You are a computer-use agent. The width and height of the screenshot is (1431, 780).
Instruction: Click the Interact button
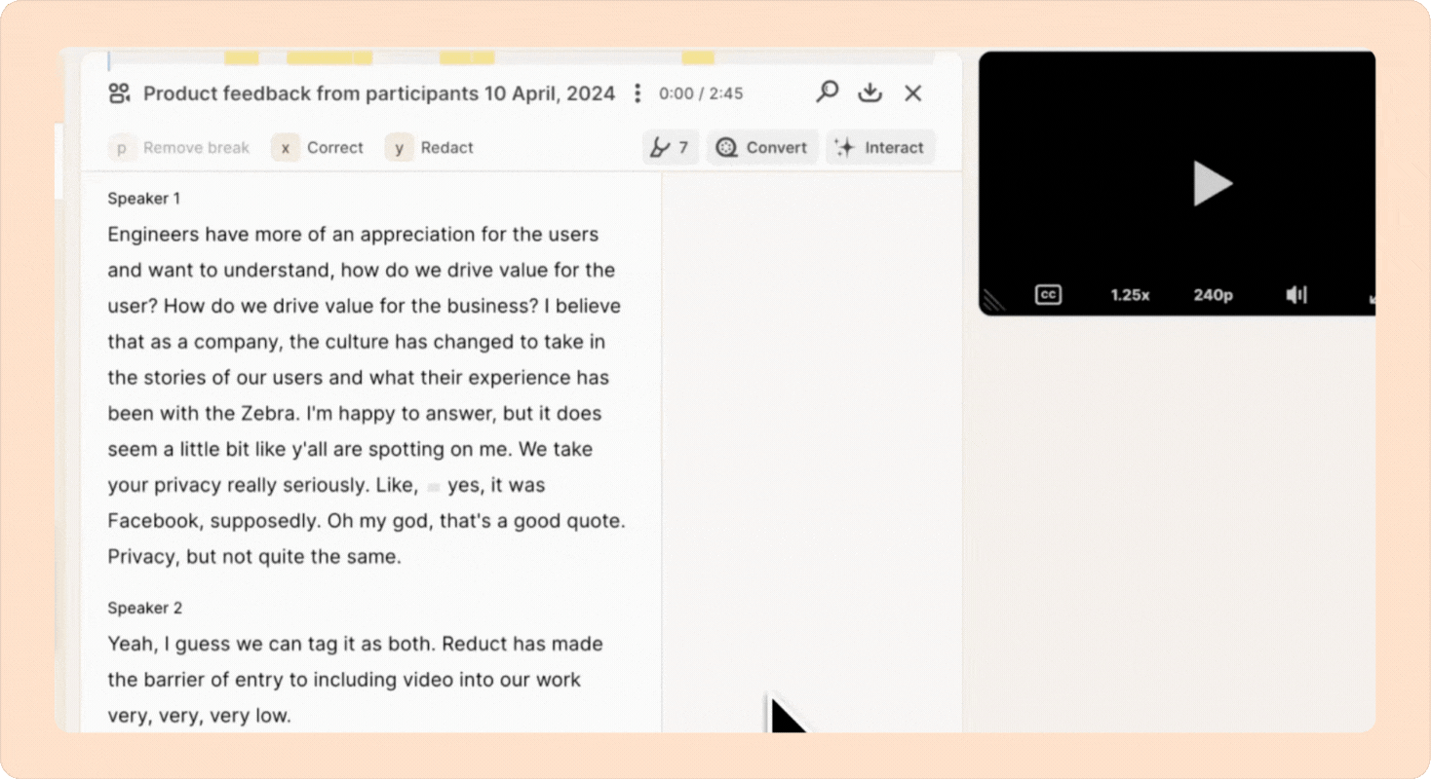pos(880,148)
